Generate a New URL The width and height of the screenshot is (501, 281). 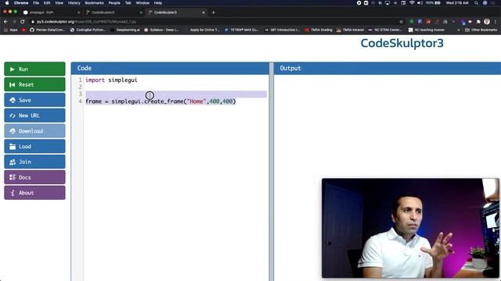coord(34,116)
